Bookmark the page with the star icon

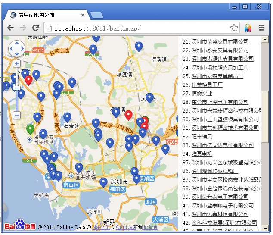pos(234,28)
